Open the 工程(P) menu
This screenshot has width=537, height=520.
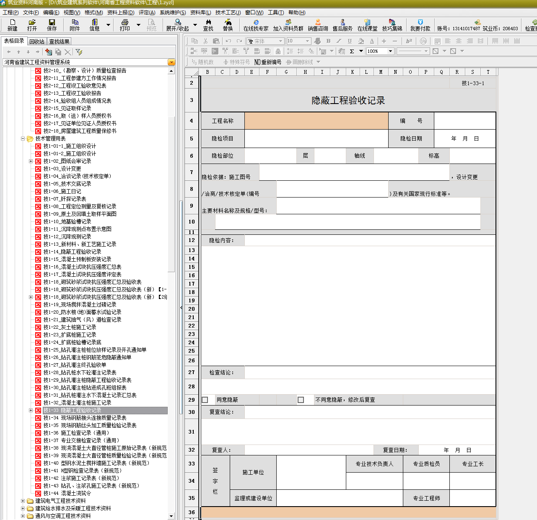(11, 12)
